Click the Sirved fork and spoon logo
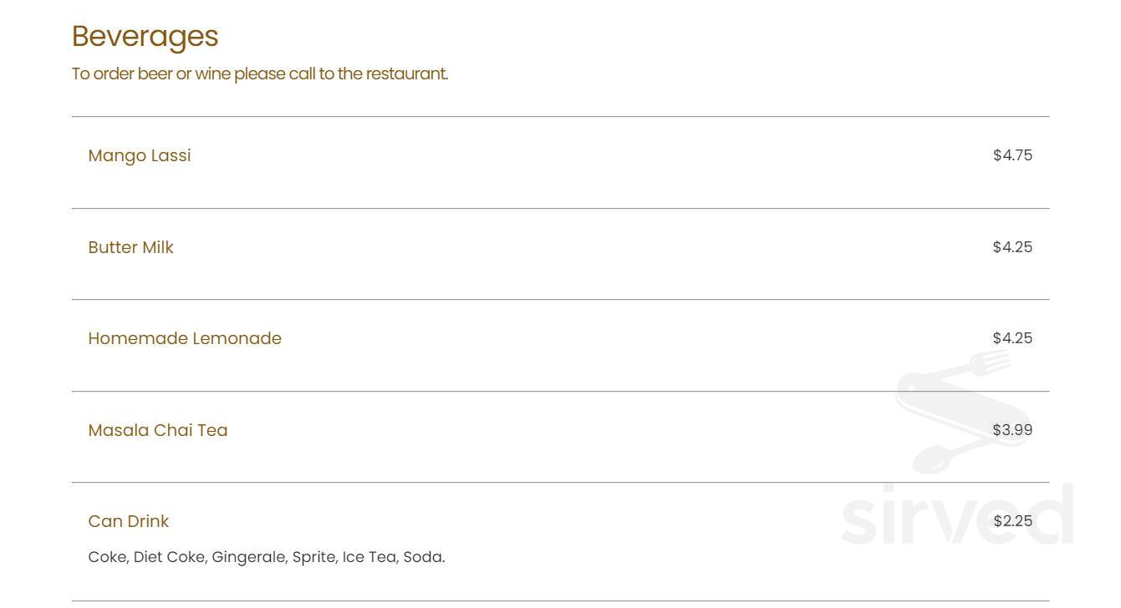The width and height of the screenshot is (1121, 608). [953, 411]
